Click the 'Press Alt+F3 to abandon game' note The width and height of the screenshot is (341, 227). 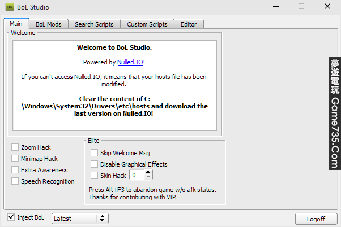pos(152,190)
